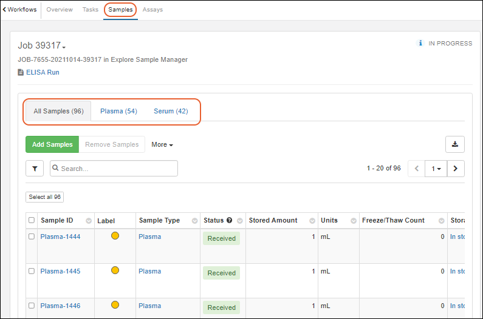This screenshot has height=319, width=483.
Task: Click the download export icon
Action: click(455, 144)
